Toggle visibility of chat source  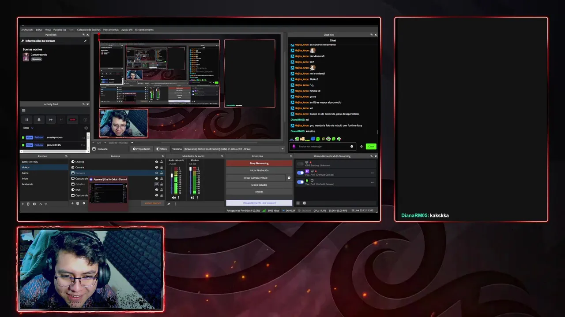pos(156,190)
